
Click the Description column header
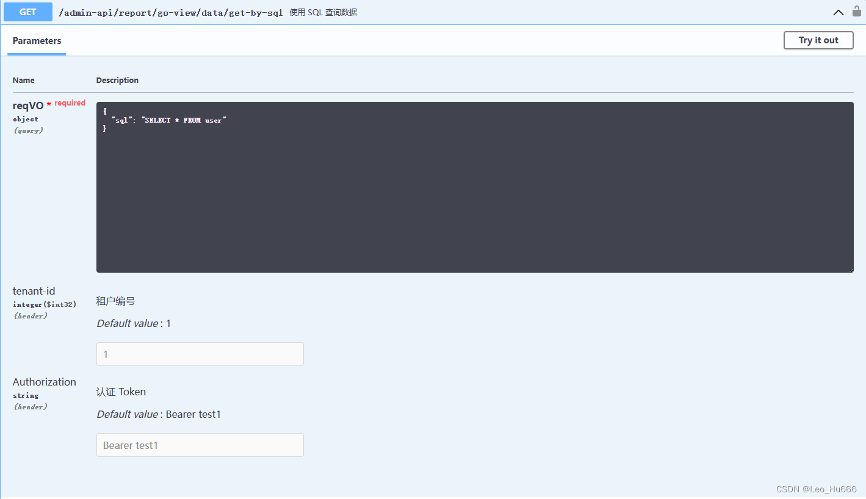(117, 80)
